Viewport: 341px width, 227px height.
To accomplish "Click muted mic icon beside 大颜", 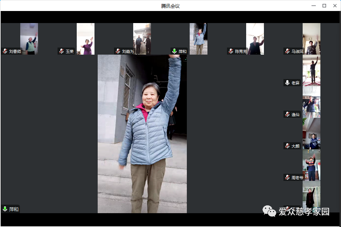I will 287,146.
